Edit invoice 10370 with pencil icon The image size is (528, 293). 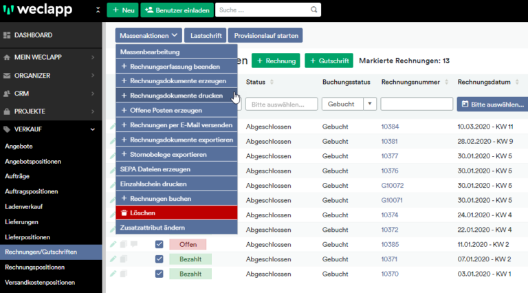coord(113,274)
